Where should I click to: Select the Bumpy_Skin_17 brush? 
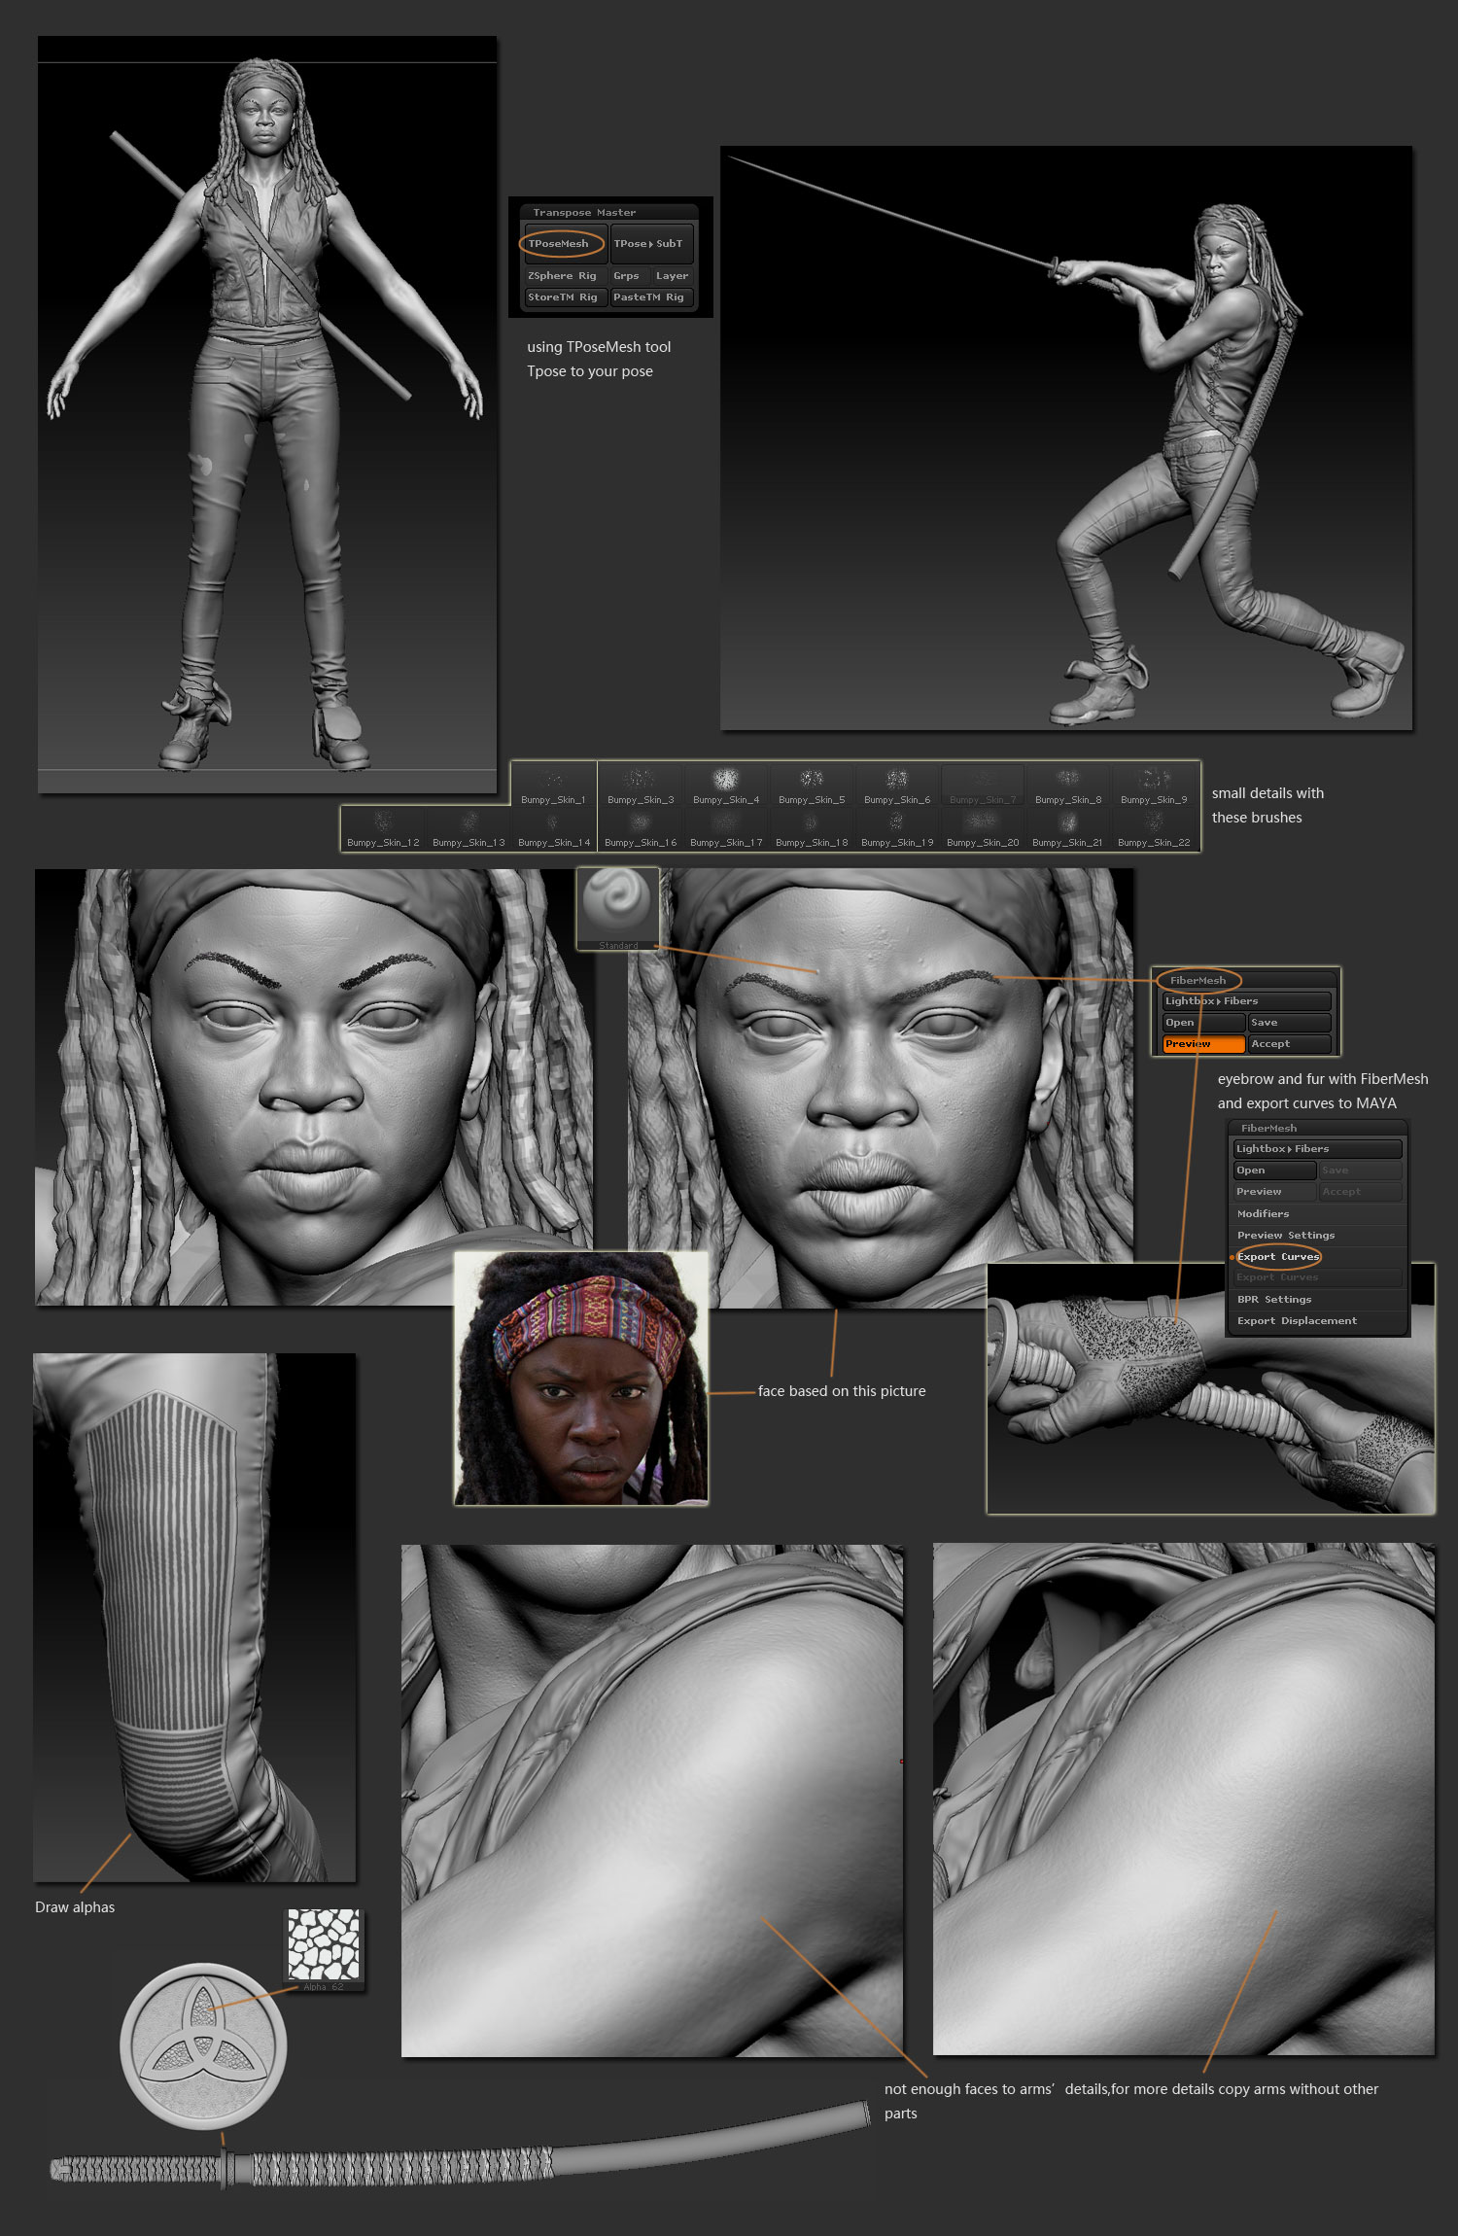(x=725, y=828)
